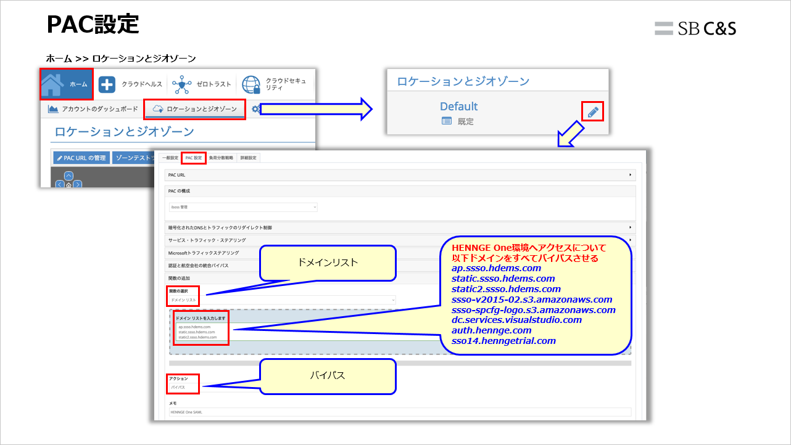Expand the 認証と航空会社の統合バイパス section
Viewport: 791px width, 445px height.
tap(400, 266)
